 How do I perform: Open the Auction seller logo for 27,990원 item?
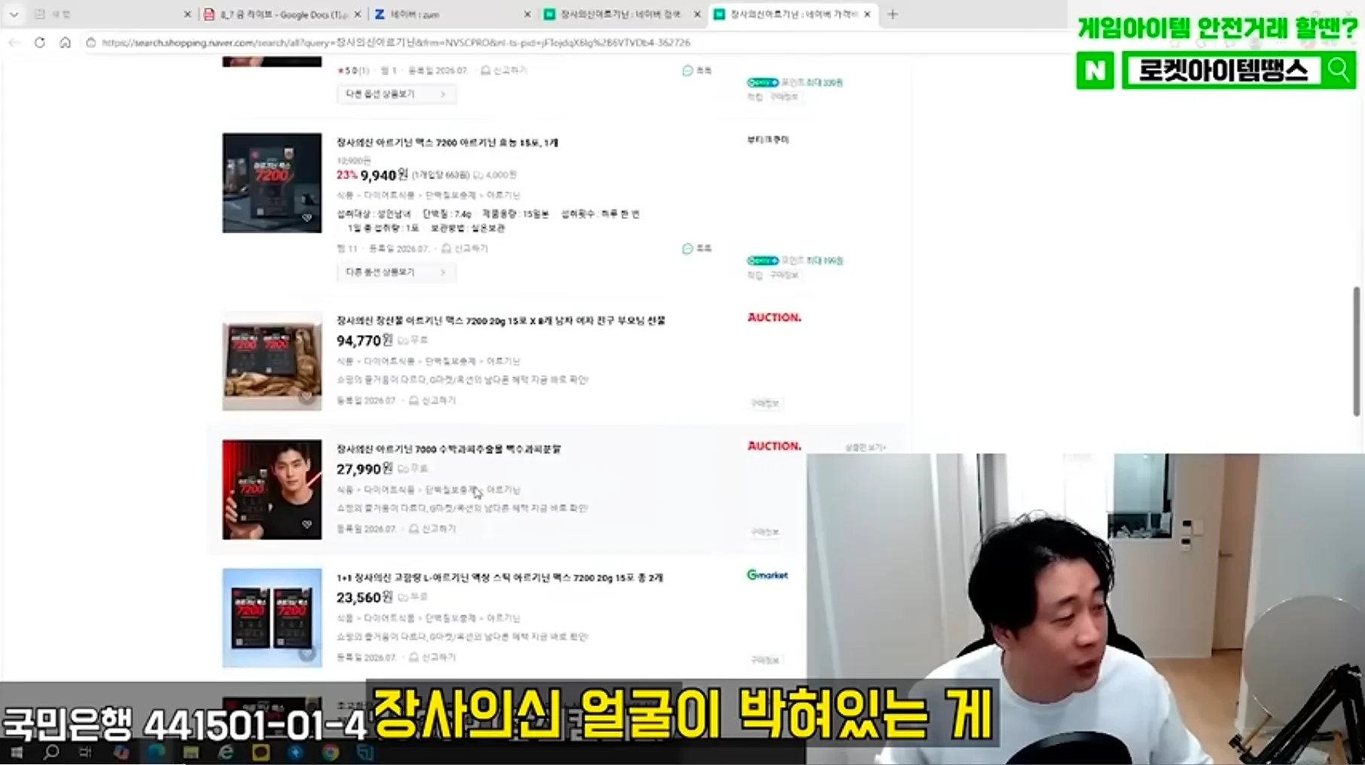tap(774, 447)
